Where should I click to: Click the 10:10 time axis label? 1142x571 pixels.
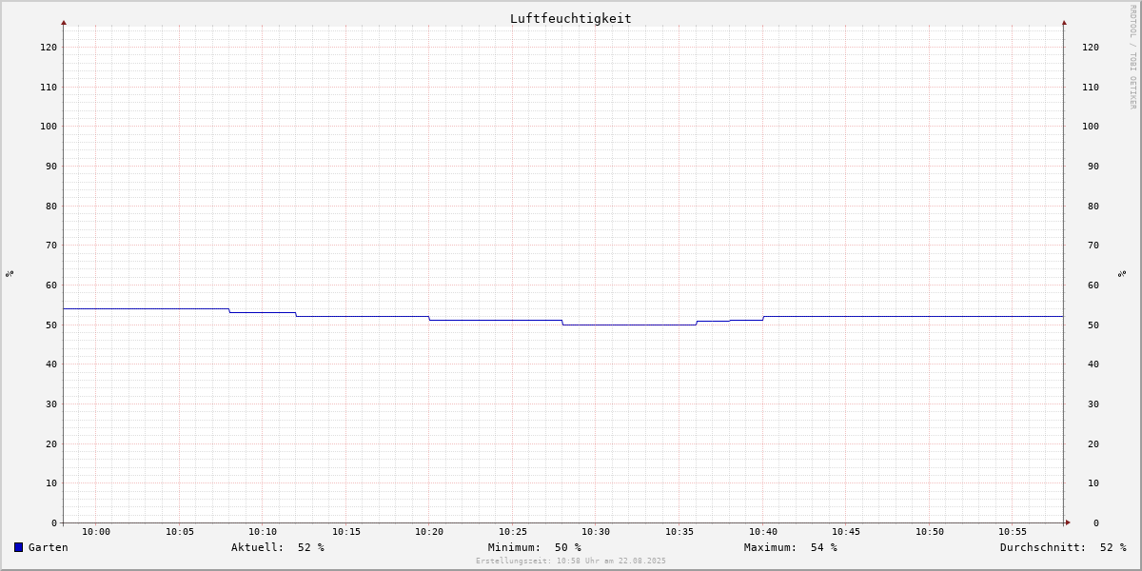click(x=263, y=531)
